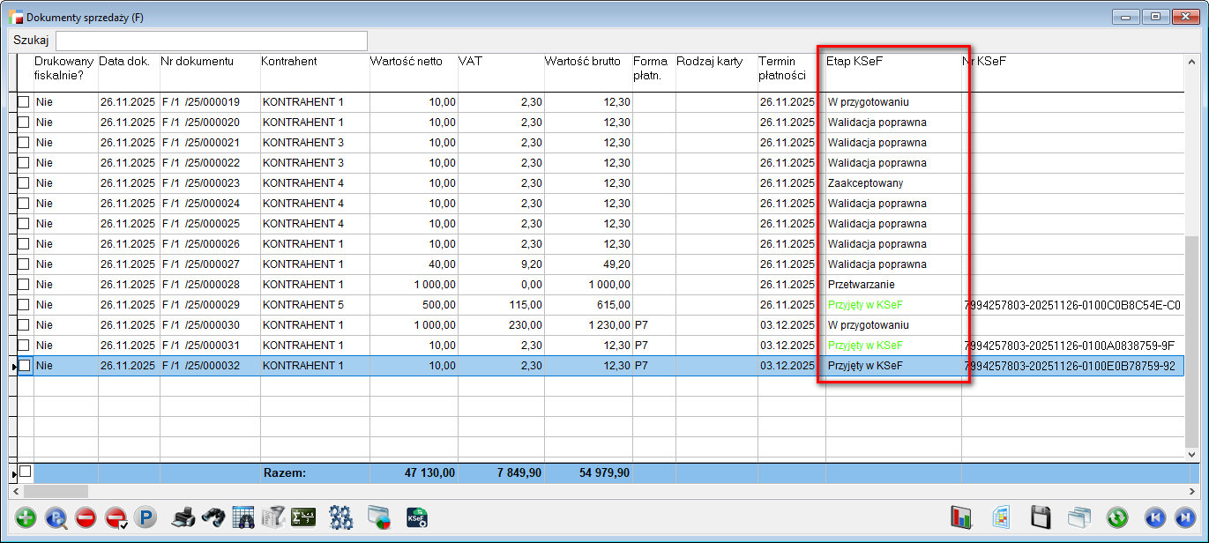
Task: Click the horizontal scrollbar thumb
Action: tap(56, 491)
